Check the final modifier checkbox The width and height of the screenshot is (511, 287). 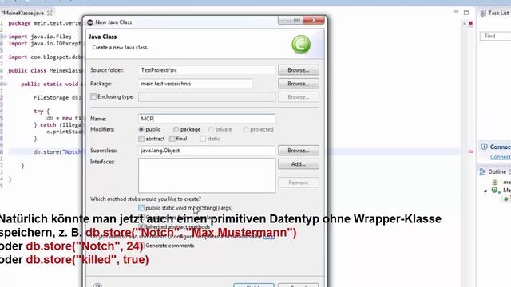coord(172,139)
